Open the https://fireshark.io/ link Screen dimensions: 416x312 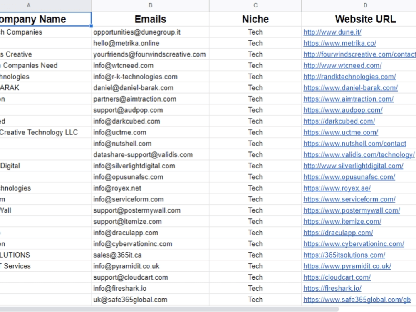[x=332, y=288]
